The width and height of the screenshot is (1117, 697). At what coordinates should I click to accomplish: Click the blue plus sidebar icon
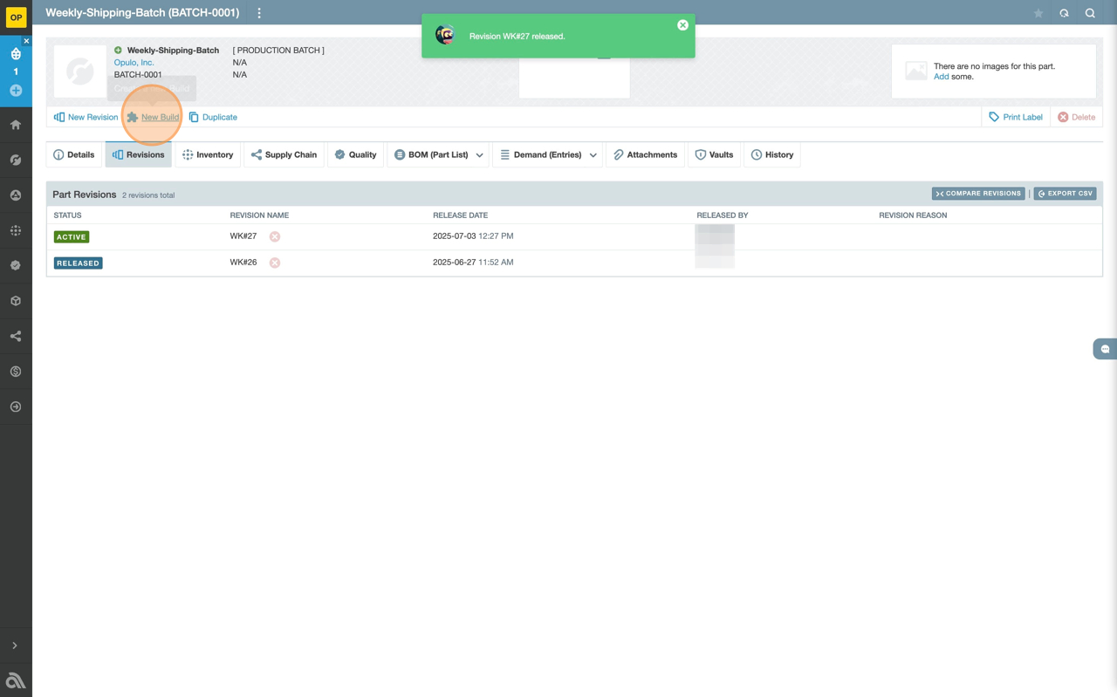(x=16, y=91)
